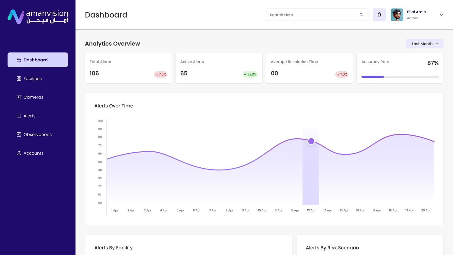Open the Alerts menu item

coord(38,116)
